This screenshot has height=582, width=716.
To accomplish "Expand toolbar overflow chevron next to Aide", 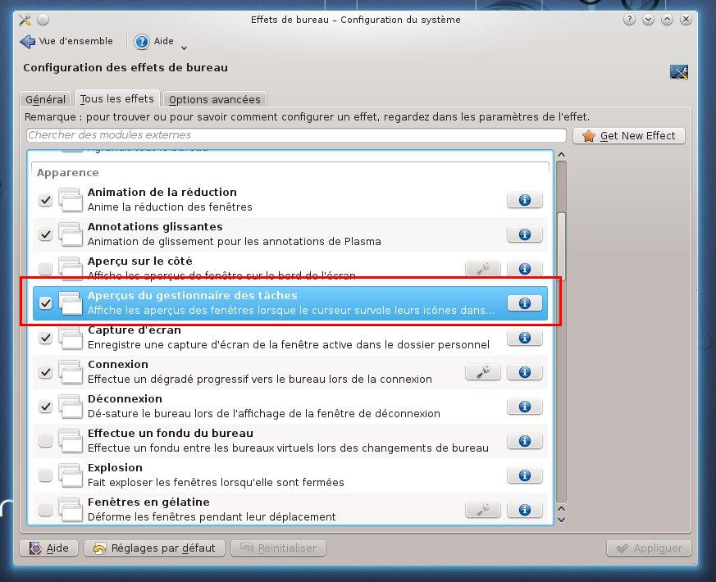I will [184, 48].
